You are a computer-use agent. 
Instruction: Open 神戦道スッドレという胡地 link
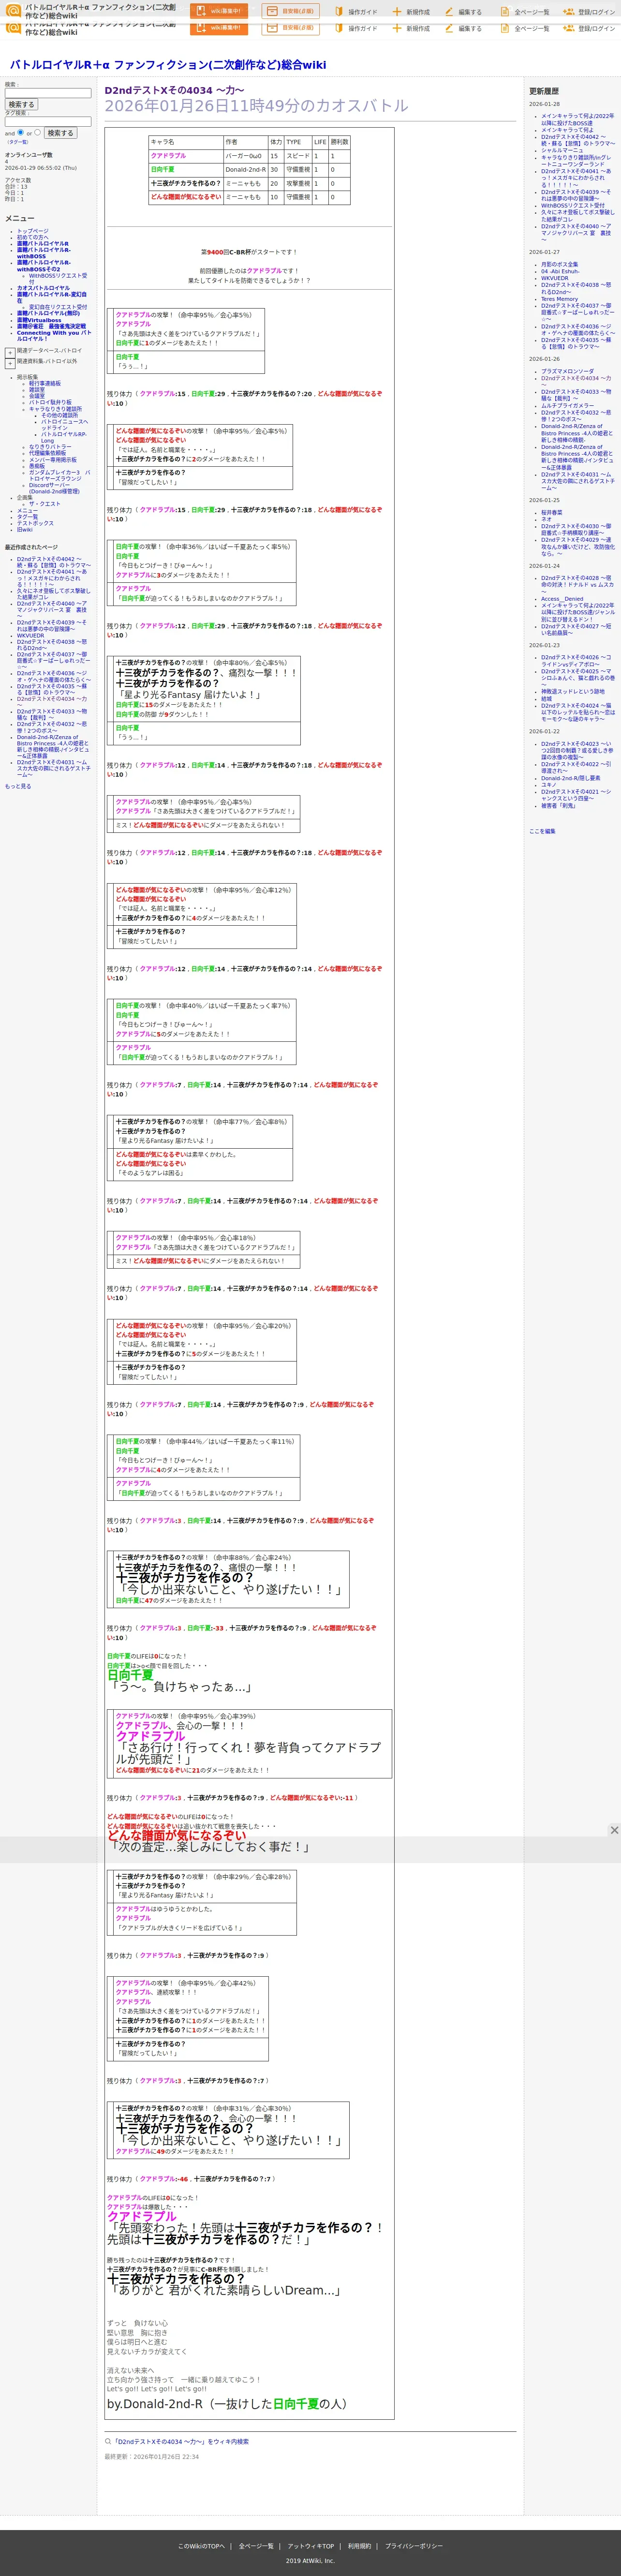[573, 691]
